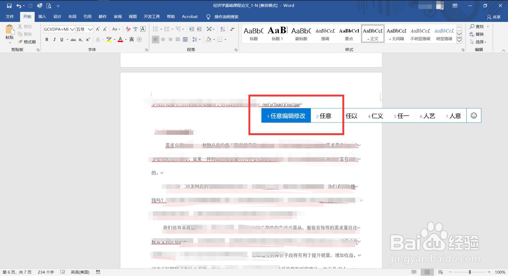Adjust the zoom slider handle
Viewport: 508px width, 276px height.
tap(470, 272)
